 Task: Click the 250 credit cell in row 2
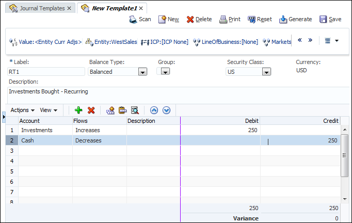pyautogui.click(x=300, y=140)
